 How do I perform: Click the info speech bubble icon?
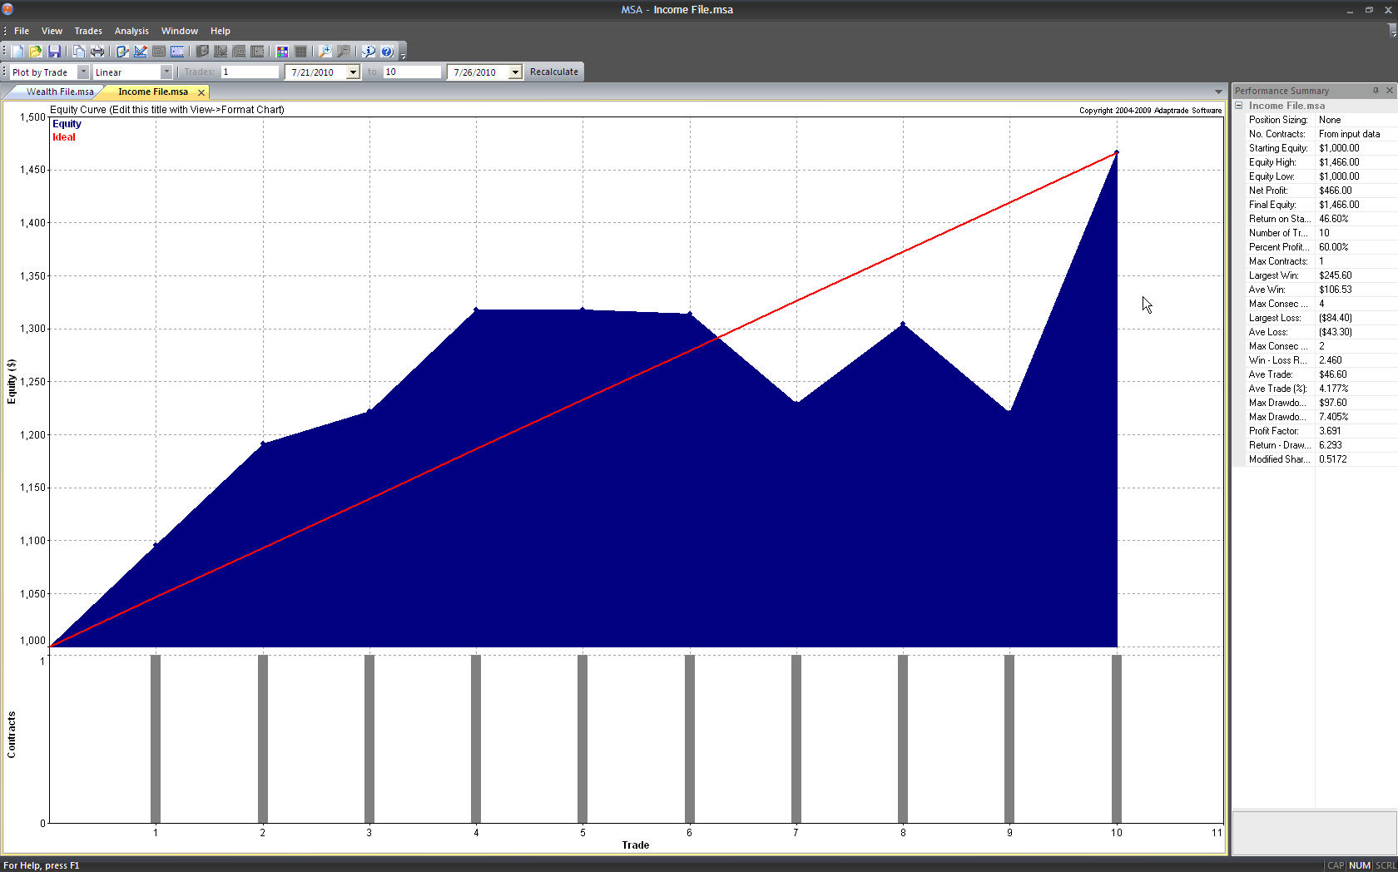click(x=369, y=52)
